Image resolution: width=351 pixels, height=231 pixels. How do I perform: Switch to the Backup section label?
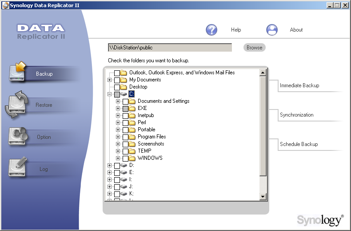[44, 74]
